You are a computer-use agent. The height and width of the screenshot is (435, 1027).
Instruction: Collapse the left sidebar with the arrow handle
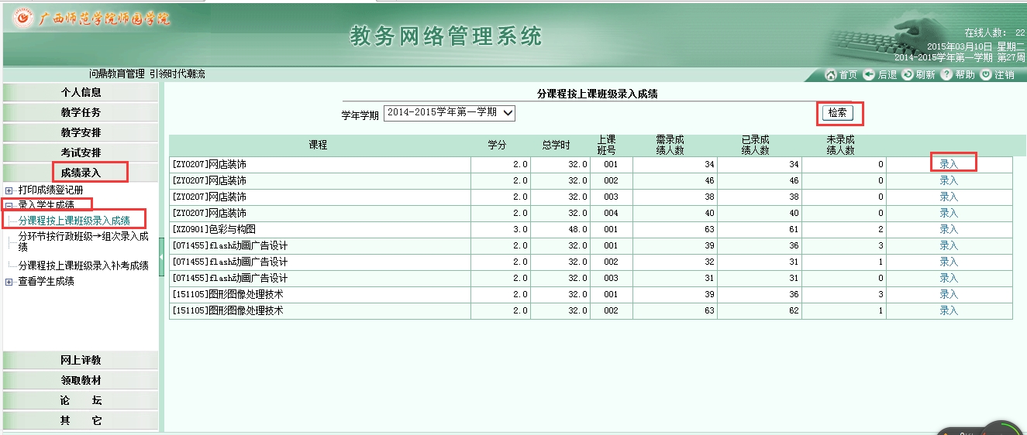pyautogui.click(x=161, y=257)
